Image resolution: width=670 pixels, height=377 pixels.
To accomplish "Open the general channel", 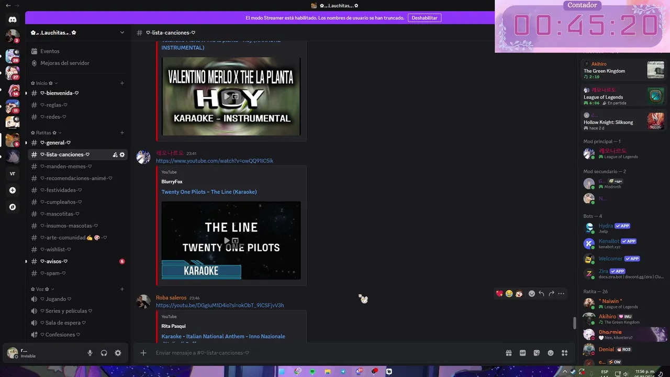I will point(77,142).
